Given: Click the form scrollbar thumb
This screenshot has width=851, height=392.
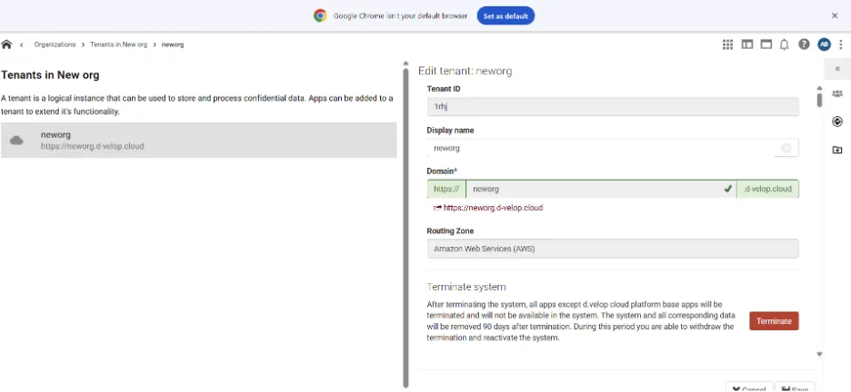Looking at the screenshot, I should click(x=819, y=100).
